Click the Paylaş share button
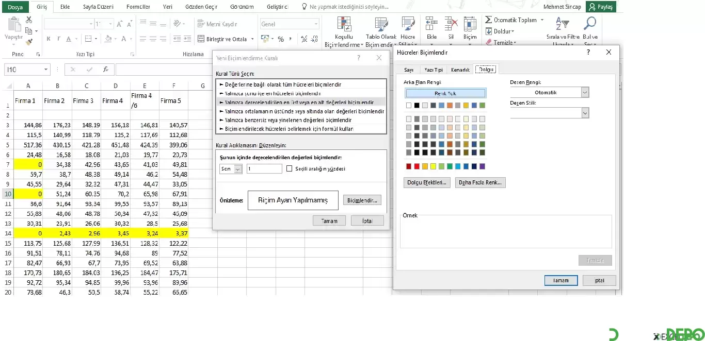Screen dimensions: 705x341 (601, 7)
